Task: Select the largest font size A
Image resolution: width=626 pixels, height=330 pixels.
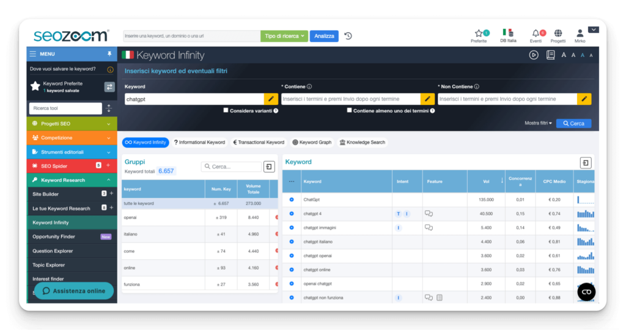Action: 563,55
